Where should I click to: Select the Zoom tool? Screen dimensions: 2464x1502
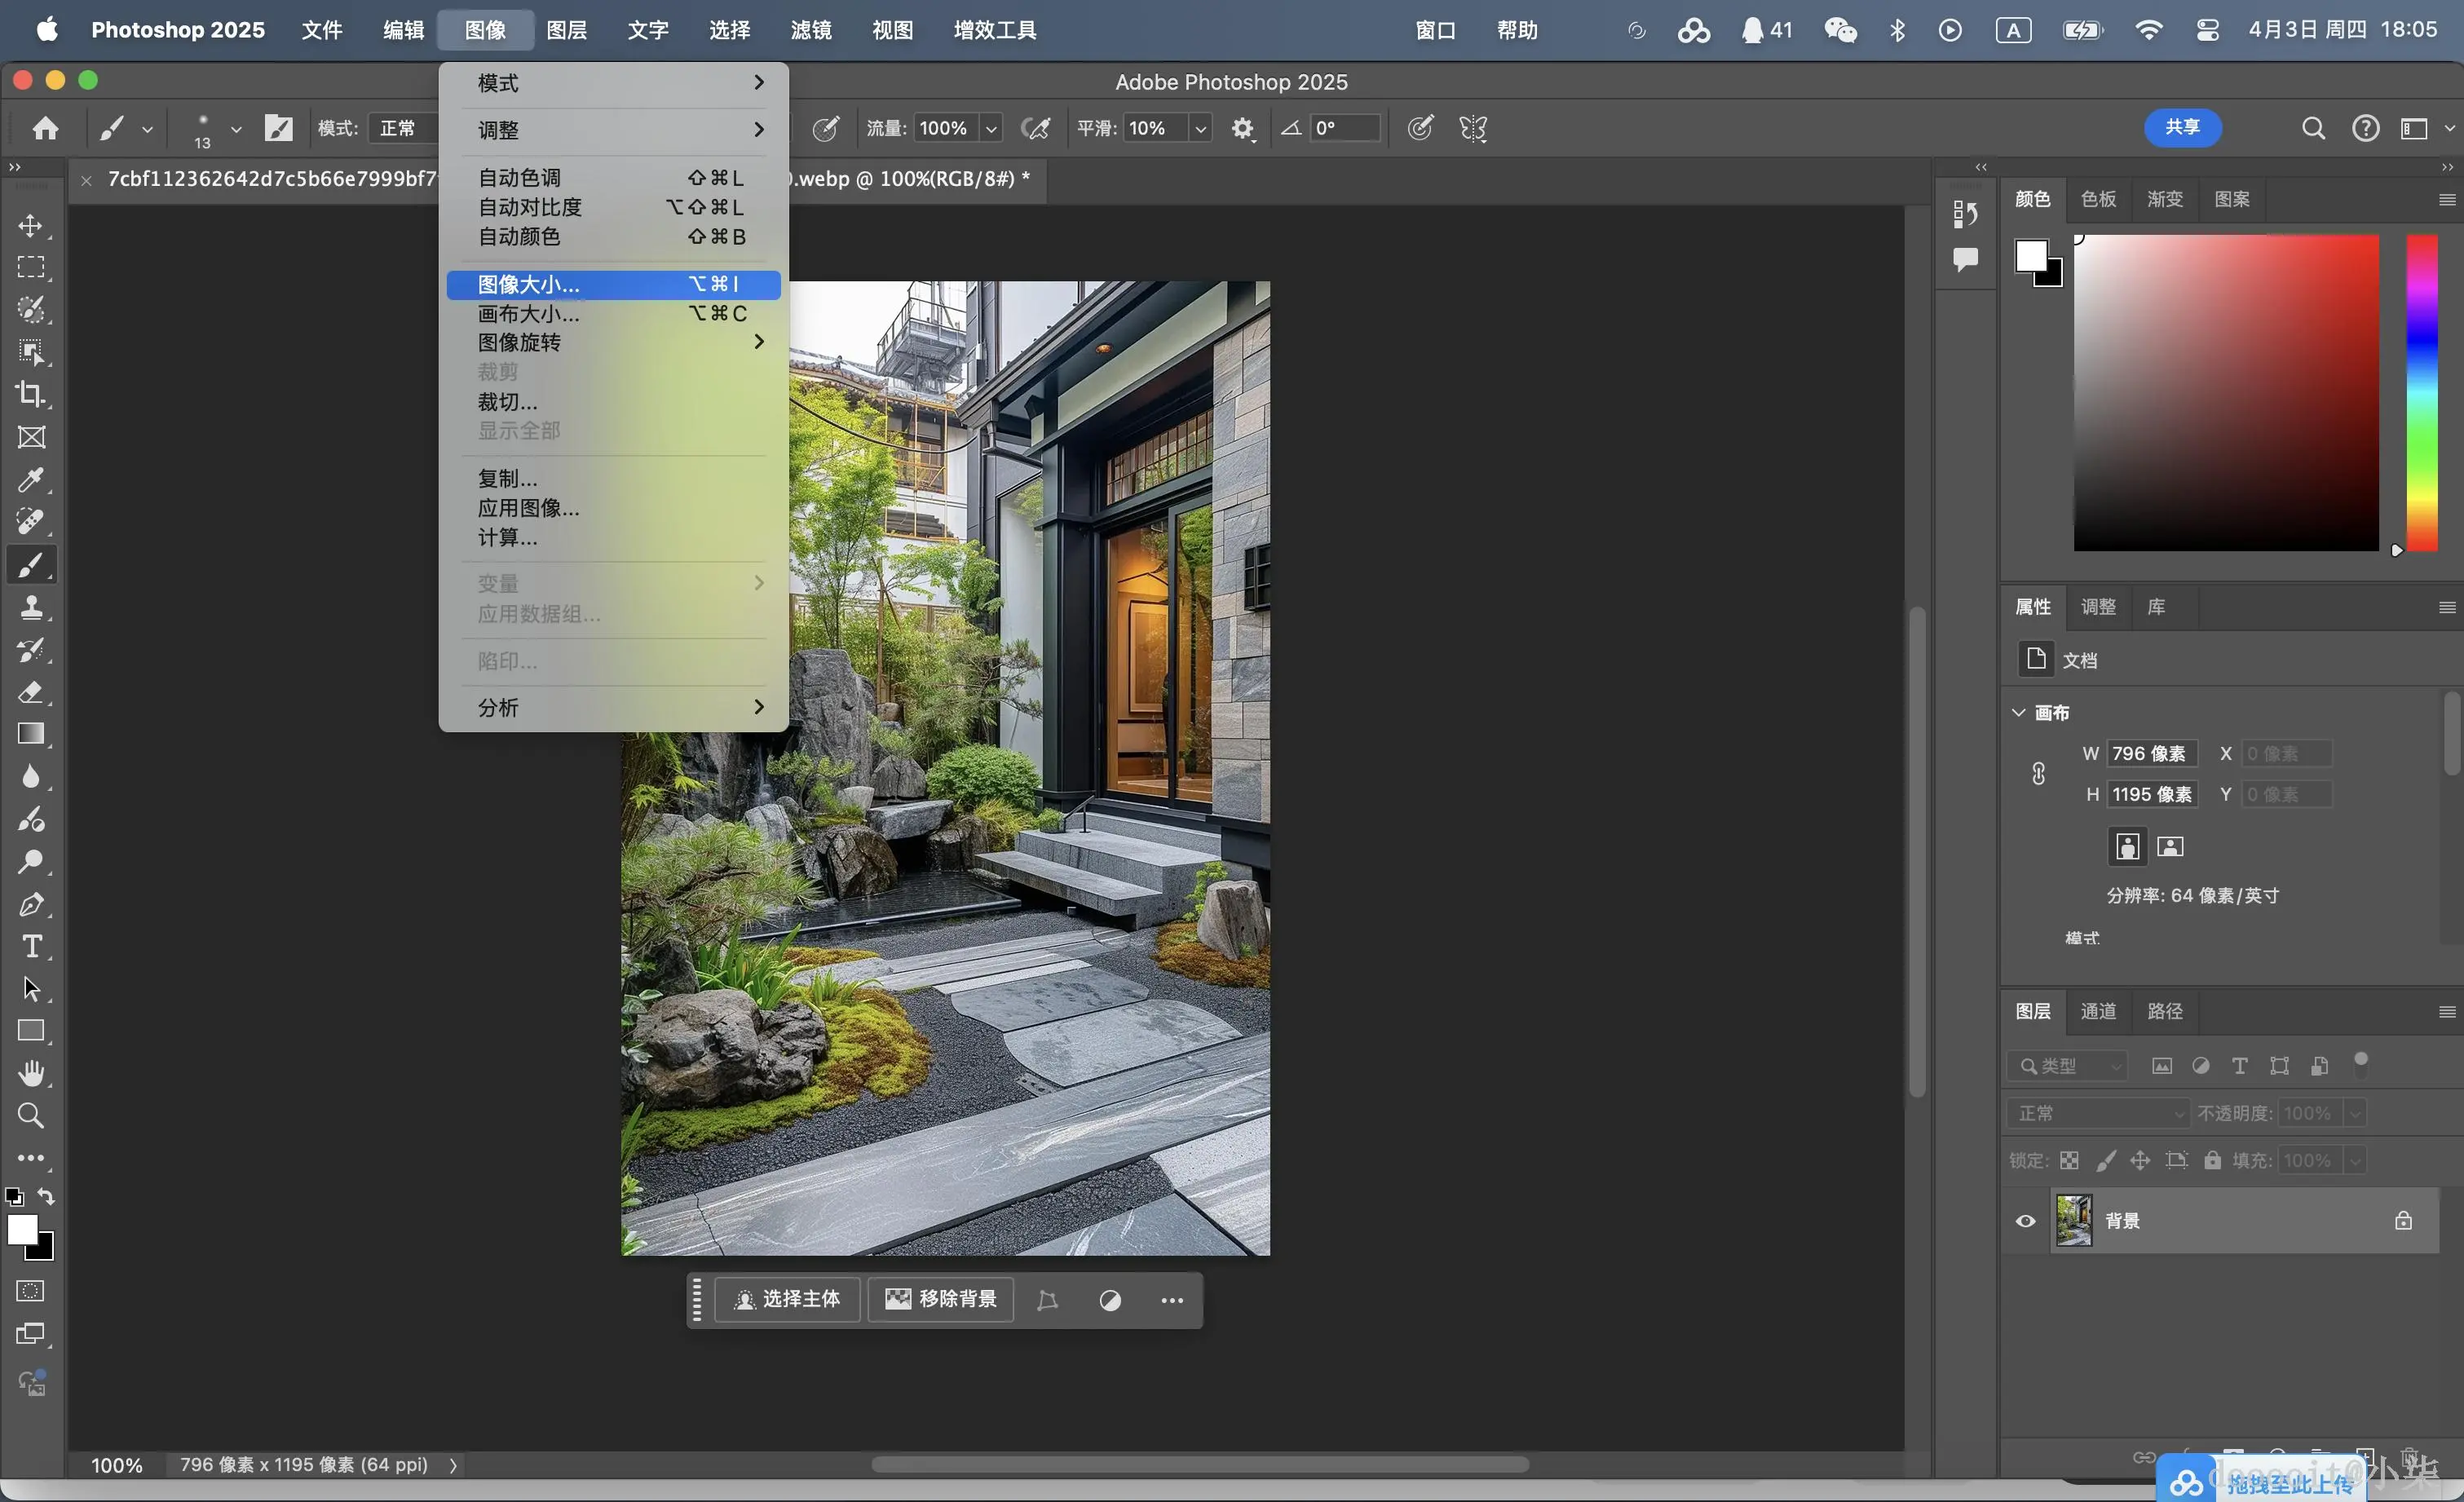[31, 1115]
